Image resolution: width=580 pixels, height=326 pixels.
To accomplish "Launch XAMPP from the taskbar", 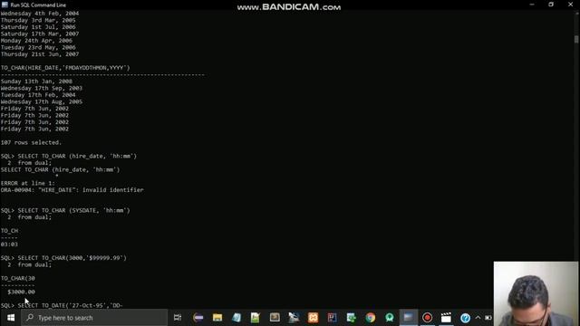I will [313, 318].
